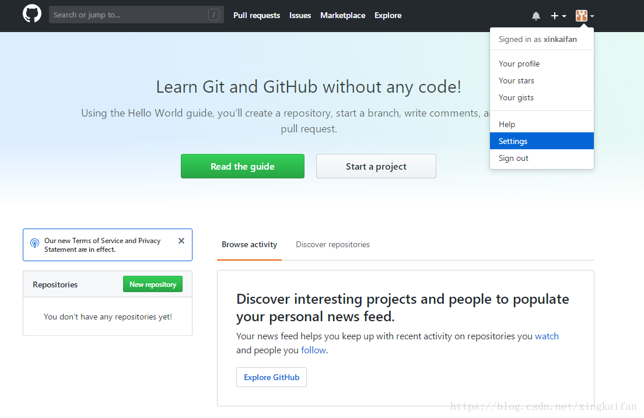Click the Learn Git and GitHub heading

tap(309, 87)
